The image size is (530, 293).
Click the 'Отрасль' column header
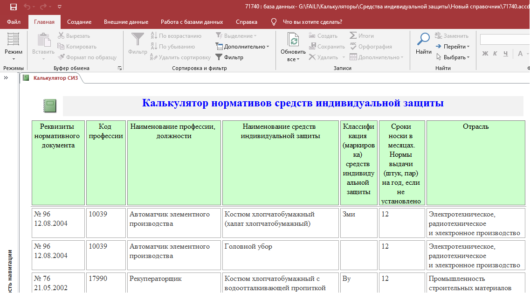pyautogui.click(x=475, y=163)
